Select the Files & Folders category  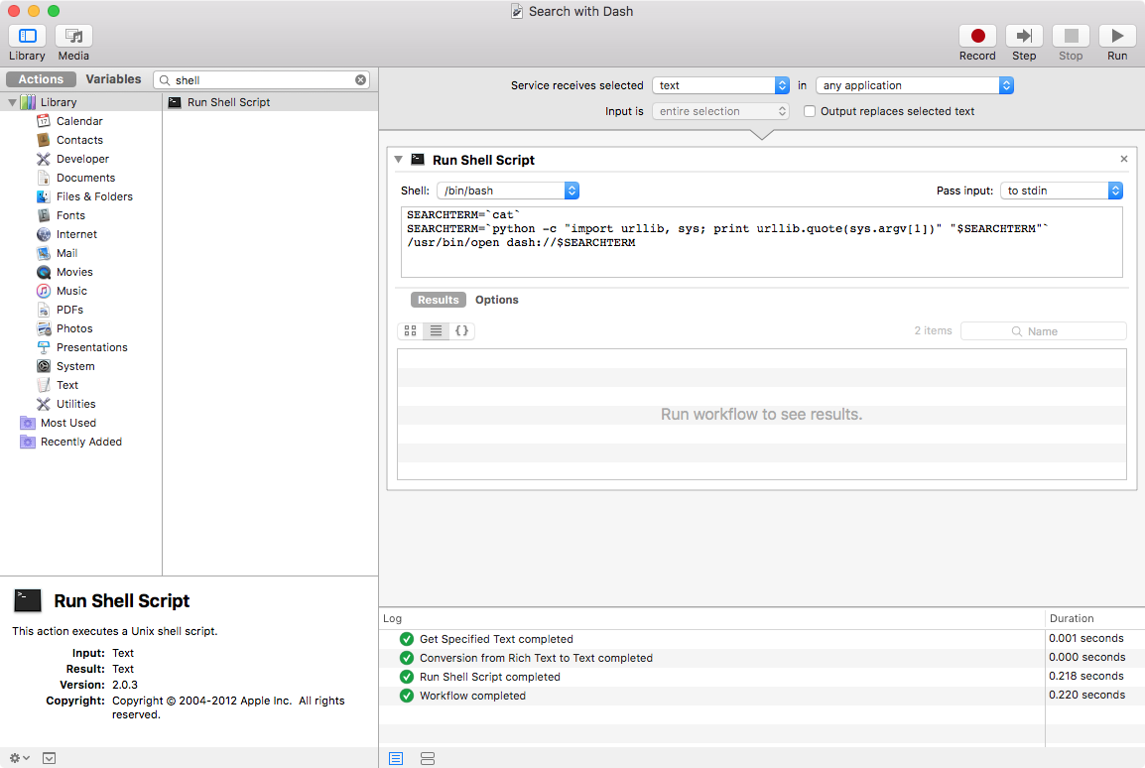[94, 197]
